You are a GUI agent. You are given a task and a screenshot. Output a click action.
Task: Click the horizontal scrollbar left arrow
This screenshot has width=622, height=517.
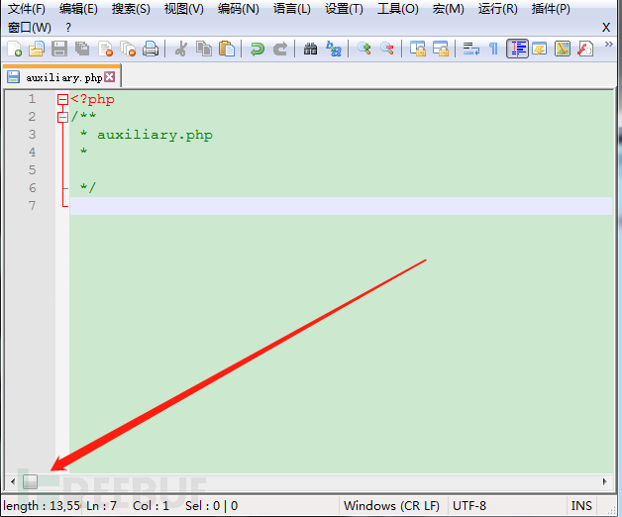coord(13,481)
